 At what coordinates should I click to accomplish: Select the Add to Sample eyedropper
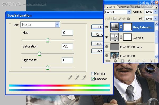[x=77, y=78]
